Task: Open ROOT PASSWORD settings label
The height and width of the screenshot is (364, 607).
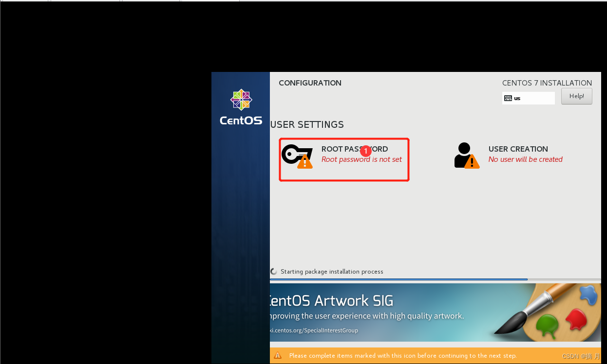Action: coord(355,149)
